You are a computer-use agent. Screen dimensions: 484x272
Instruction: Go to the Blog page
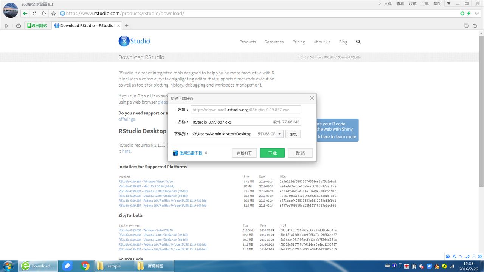click(343, 42)
